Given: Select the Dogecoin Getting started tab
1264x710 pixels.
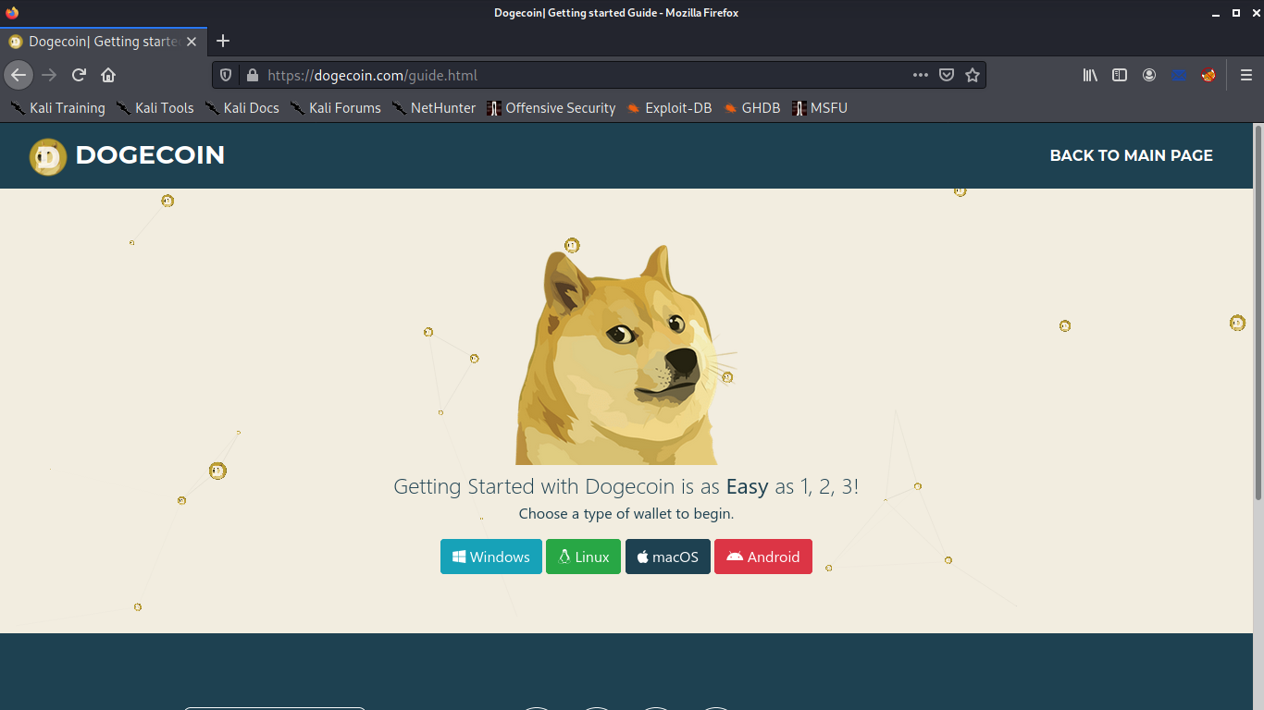Looking at the screenshot, I should [x=104, y=42].
